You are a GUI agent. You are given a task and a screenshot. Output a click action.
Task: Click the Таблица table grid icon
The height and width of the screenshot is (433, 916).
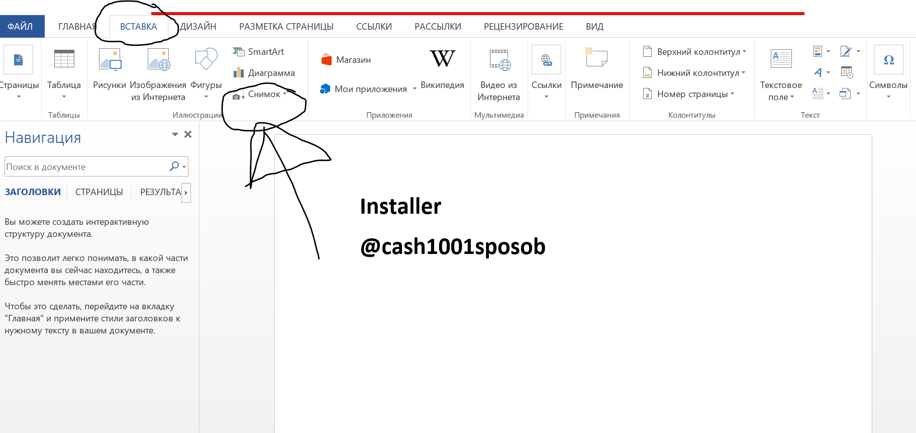[64, 59]
